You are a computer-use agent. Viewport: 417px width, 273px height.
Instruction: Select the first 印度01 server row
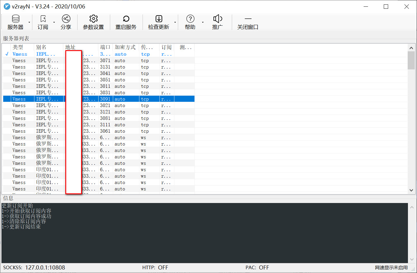tap(99, 170)
